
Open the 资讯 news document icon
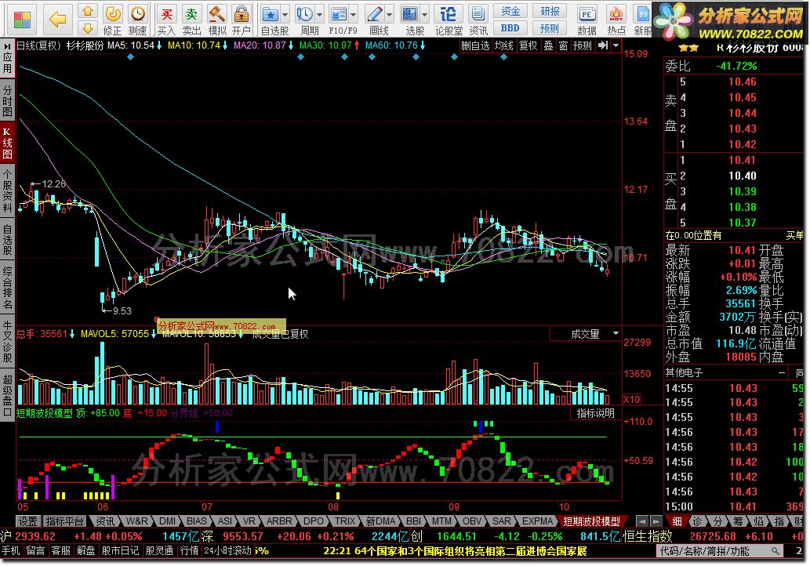[478, 20]
